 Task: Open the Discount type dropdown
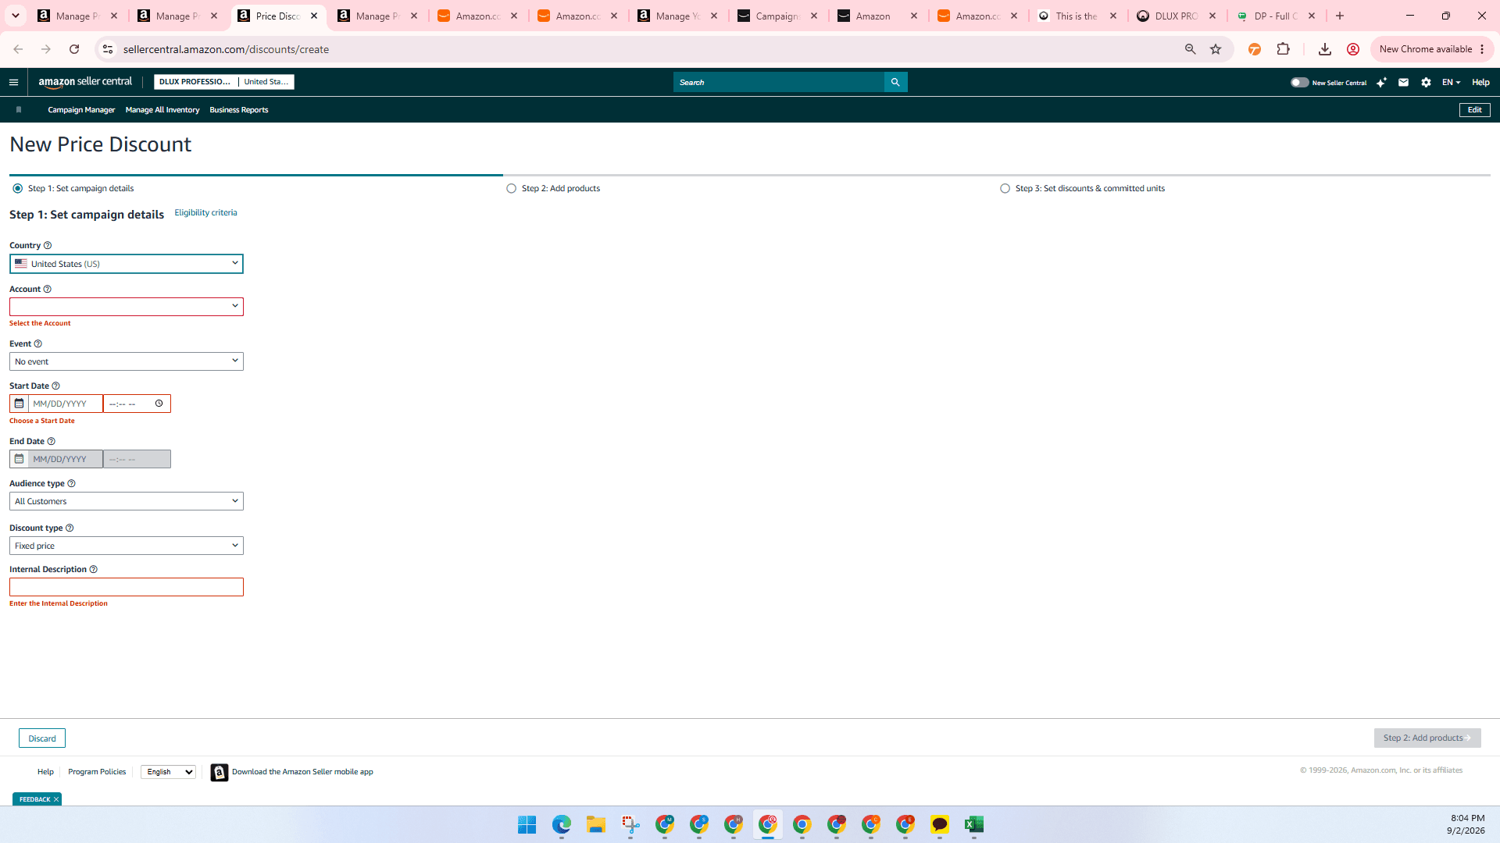(127, 546)
